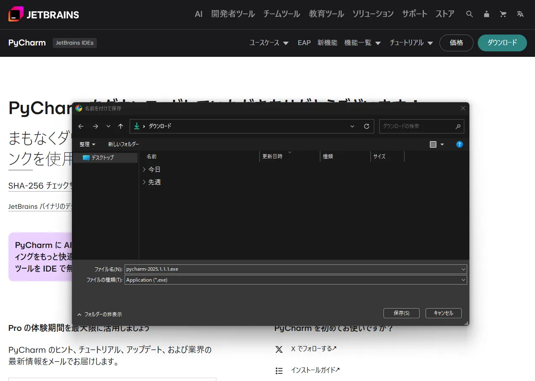Click the file name input field
The width and height of the screenshot is (535, 381).
coord(293,269)
